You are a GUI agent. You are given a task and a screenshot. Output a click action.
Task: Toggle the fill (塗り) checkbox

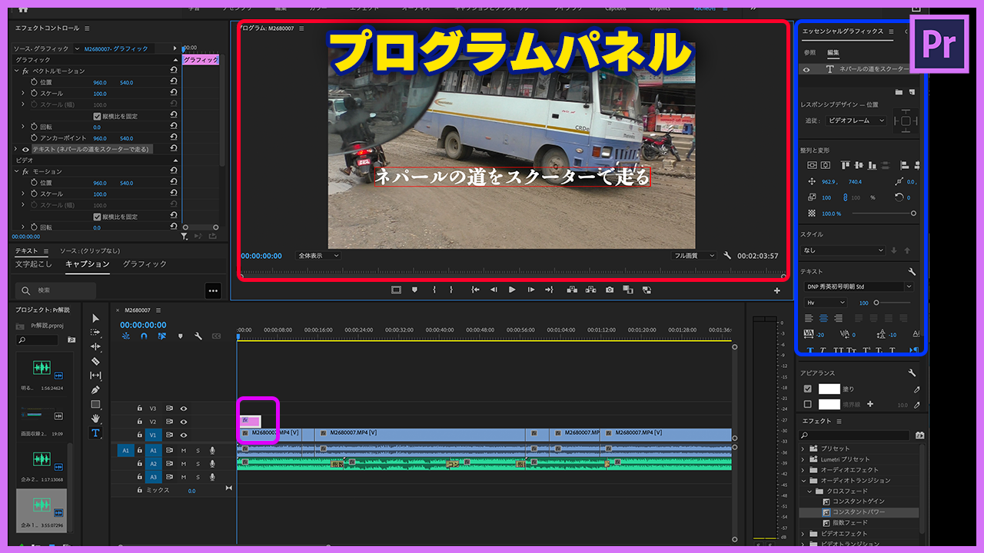click(x=807, y=389)
